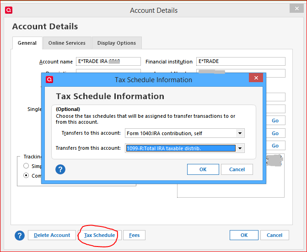Expand the Transfers to this account dropdown arrow
The width and height of the screenshot is (307, 252).
click(x=240, y=133)
